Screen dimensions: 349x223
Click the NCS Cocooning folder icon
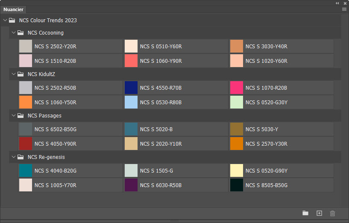21,33
